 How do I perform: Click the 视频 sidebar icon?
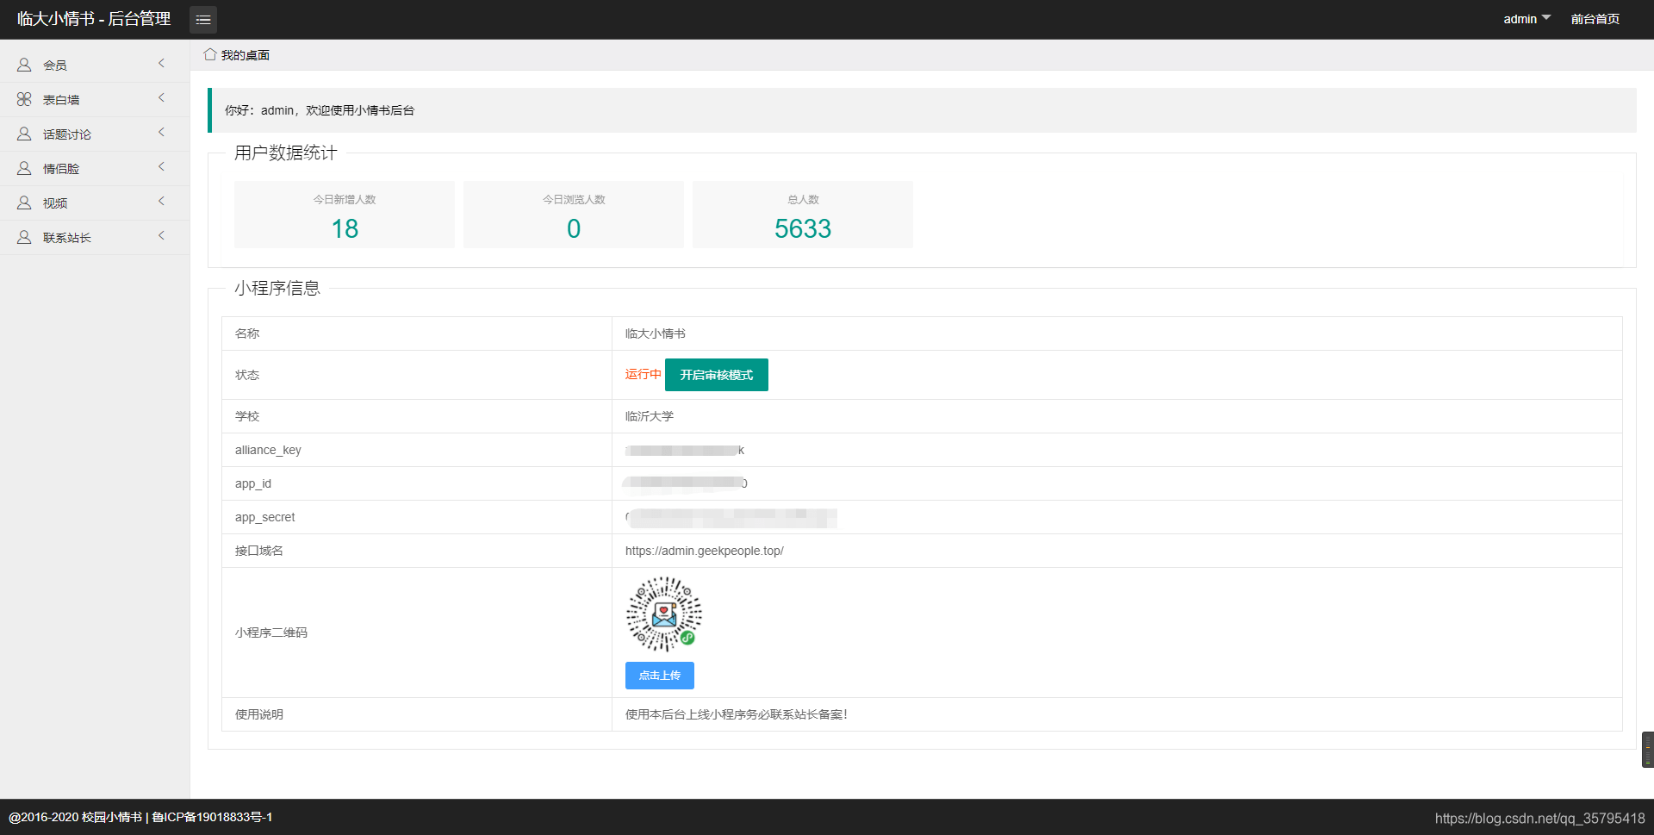coord(24,203)
